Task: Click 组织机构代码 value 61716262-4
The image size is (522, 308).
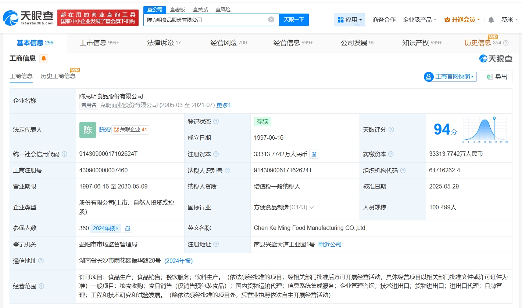Action: coord(444,170)
